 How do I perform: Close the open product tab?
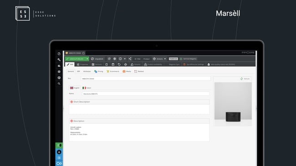[x=83, y=53]
